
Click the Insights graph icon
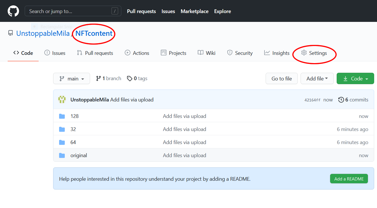pyautogui.click(x=267, y=53)
